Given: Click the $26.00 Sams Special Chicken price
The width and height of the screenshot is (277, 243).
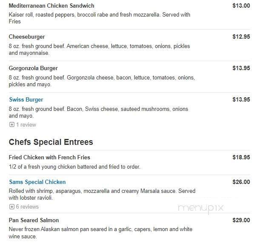Looking at the screenshot, I should (241, 182).
